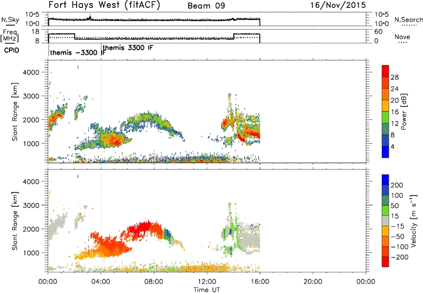Screen dimensions: 423x293
Task: Click the 'Time UT' axis title
Action: point(207,290)
